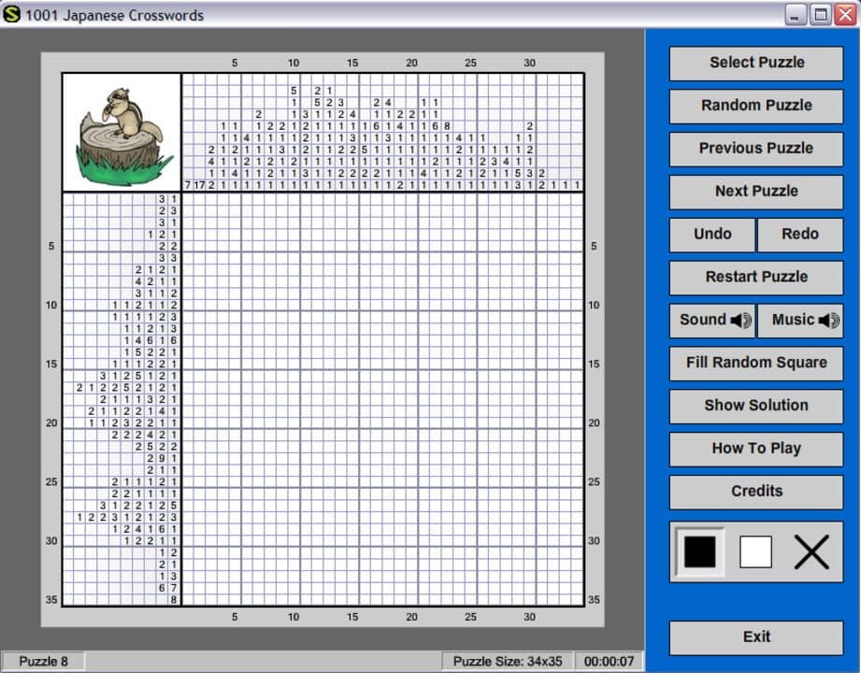861x673 pixels.
Task: Select the X cross-mark tool
Action: point(811,551)
